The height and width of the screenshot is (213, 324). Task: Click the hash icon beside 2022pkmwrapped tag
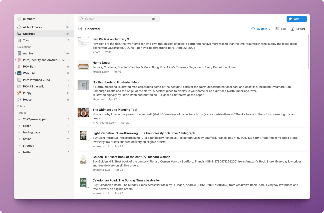tap(19, 119)
